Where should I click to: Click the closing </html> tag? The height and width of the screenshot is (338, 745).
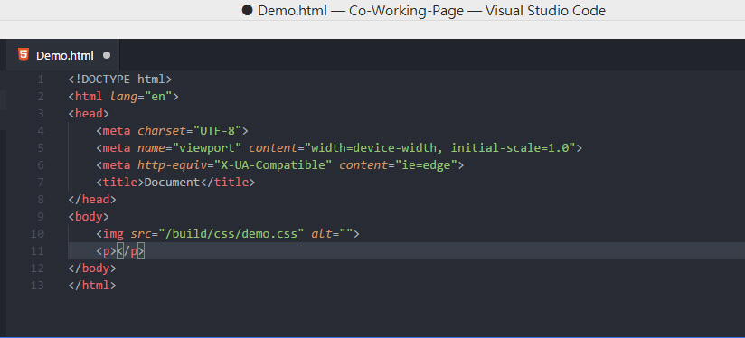point(92,286)
